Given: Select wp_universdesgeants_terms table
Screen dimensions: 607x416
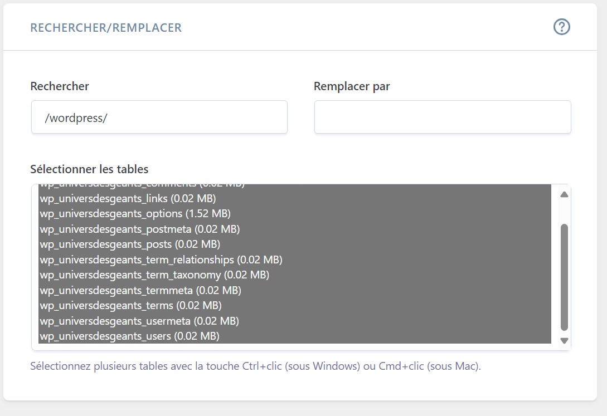Looking at the screenshot, I should click(295, 305).
